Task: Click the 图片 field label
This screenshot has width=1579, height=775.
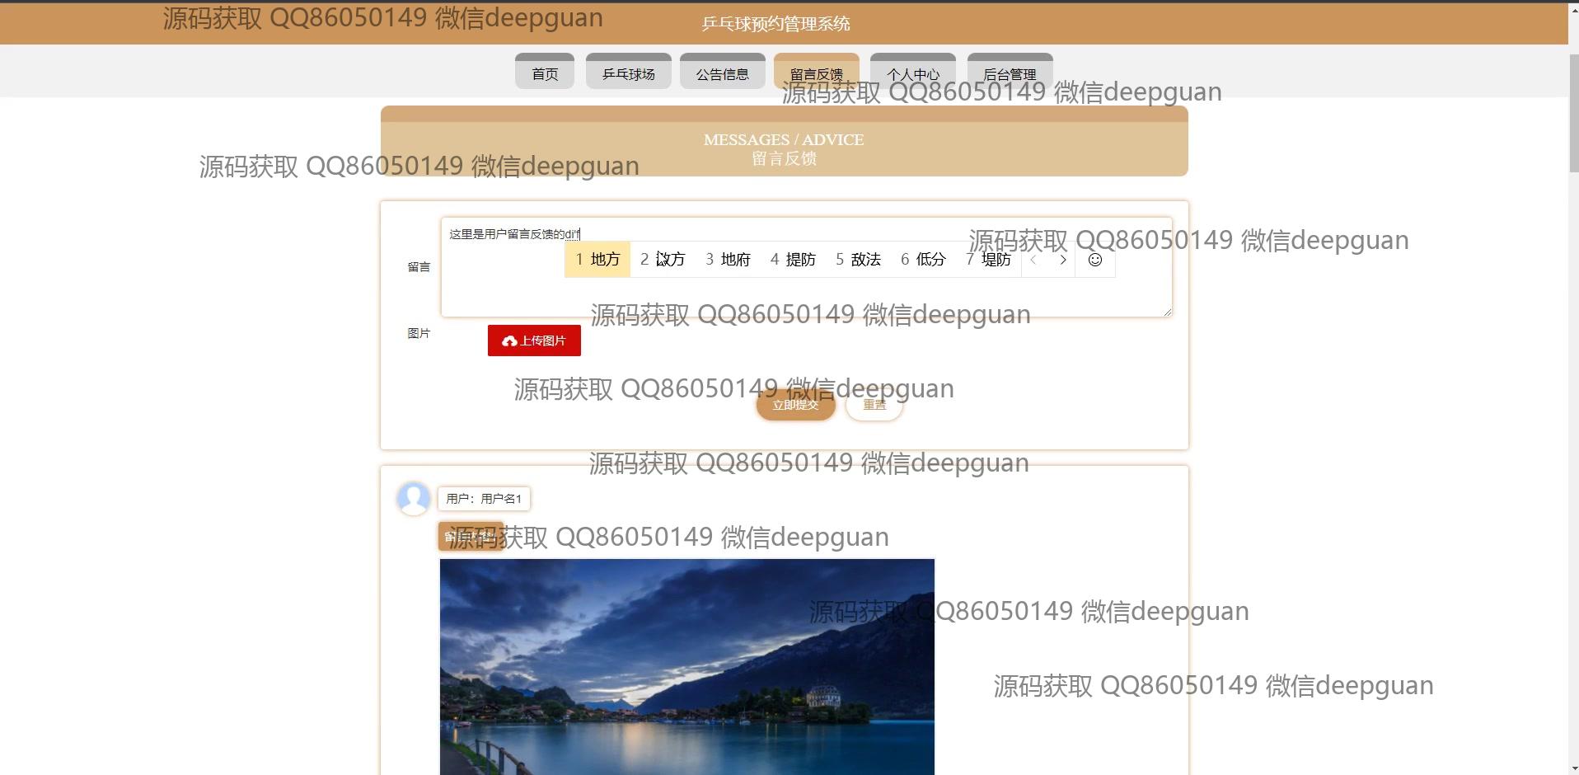Action: pos(419,333)
